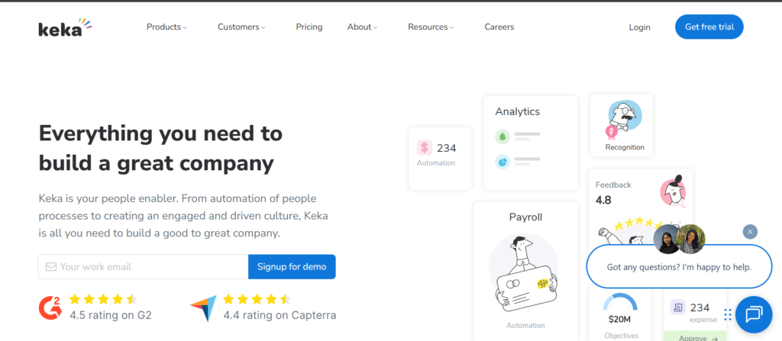Click the Keka logo
782x341 pixels.
point(64,27)
